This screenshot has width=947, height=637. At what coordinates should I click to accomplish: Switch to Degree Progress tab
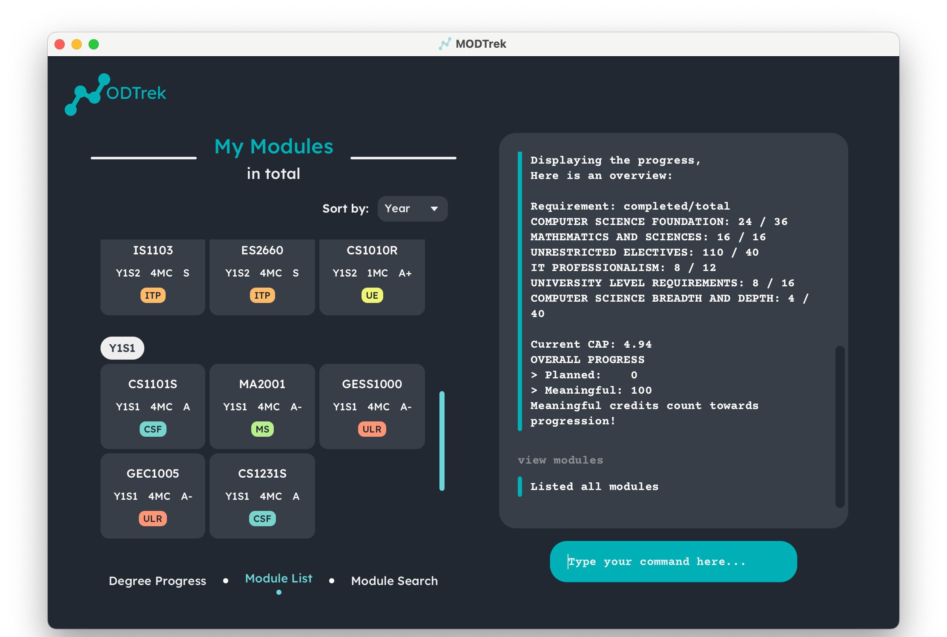(x=158, y=581)
